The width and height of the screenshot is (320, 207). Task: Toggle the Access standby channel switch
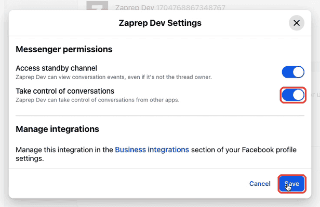[293, 72]
